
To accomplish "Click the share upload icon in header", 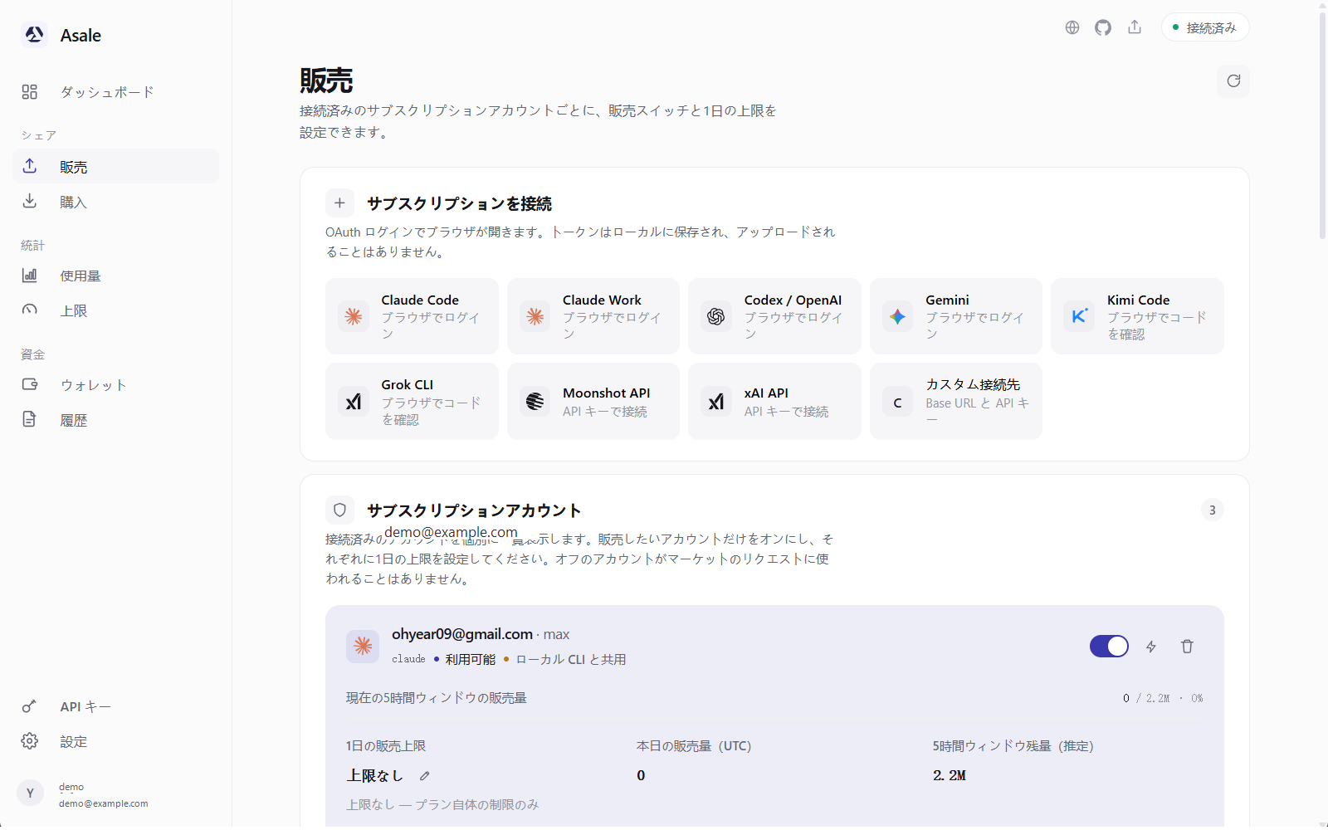I will pos(1135,27).
